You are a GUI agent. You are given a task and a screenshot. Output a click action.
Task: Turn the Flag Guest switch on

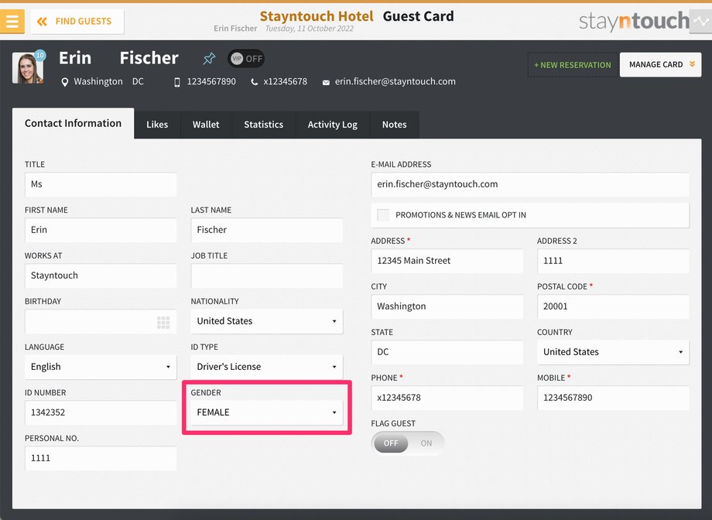(408, 443)
